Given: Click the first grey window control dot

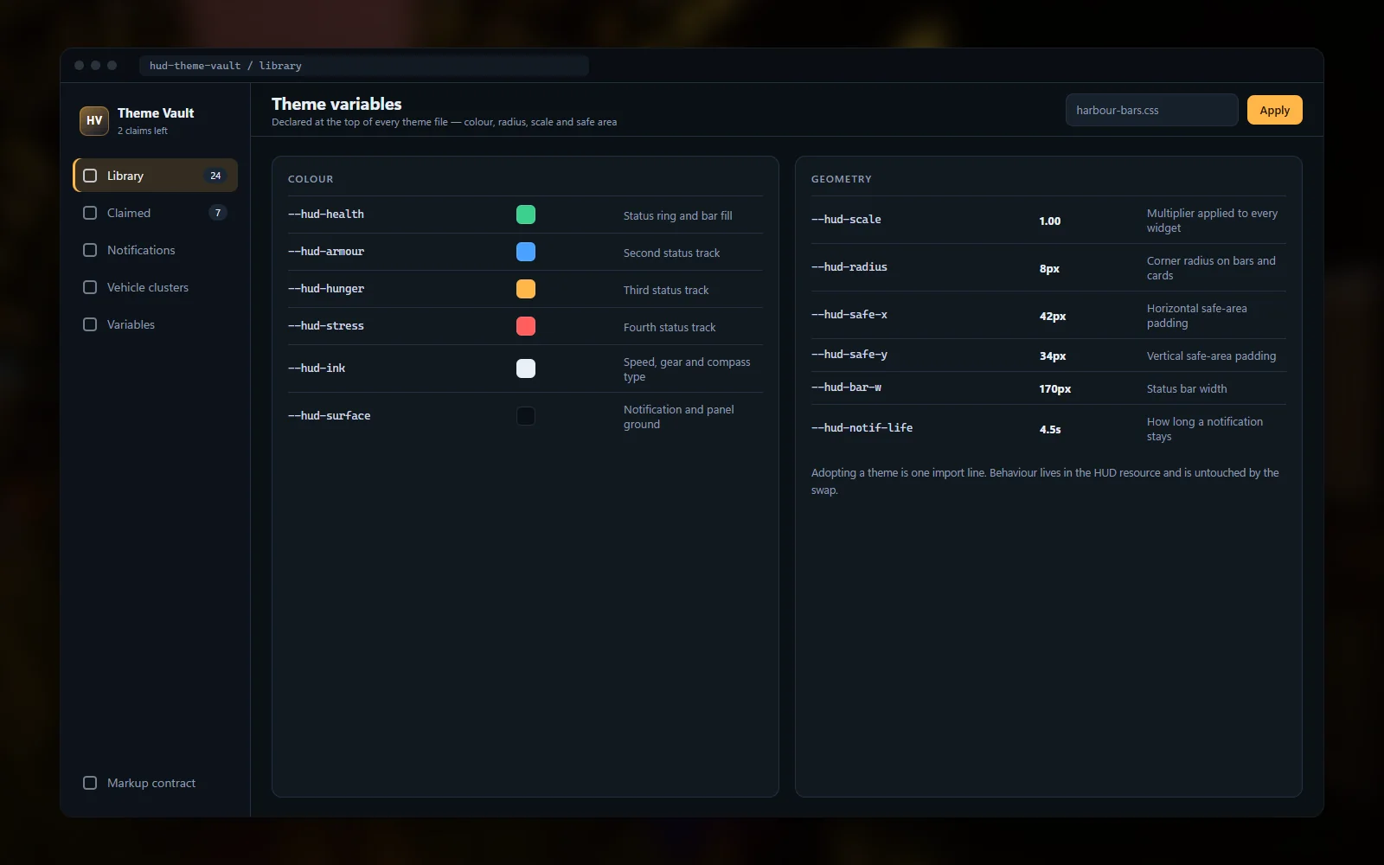Looking at the screenshot, I should pyautogui.click(x=80, y=66).
